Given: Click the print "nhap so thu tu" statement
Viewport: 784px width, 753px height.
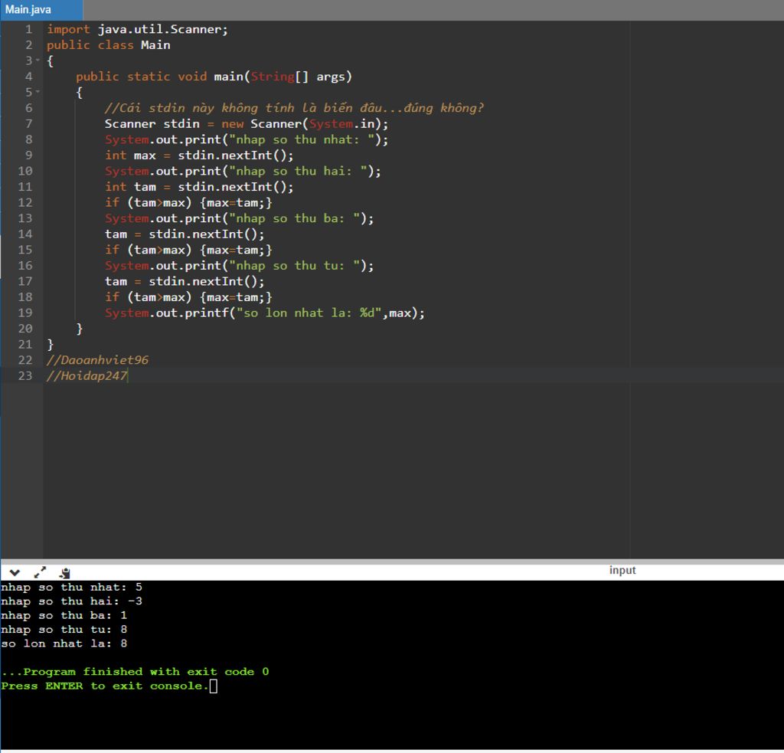Looking at the screenshot, I should coord(239,266).
